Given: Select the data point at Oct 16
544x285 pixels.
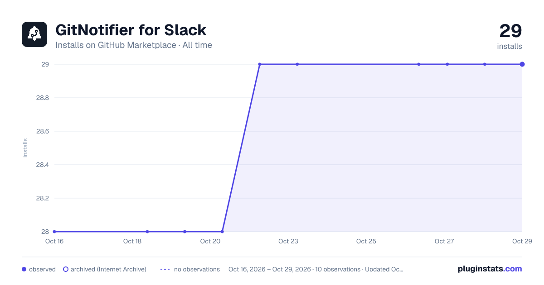Looking at the screenshot, I should coord(54,232).
